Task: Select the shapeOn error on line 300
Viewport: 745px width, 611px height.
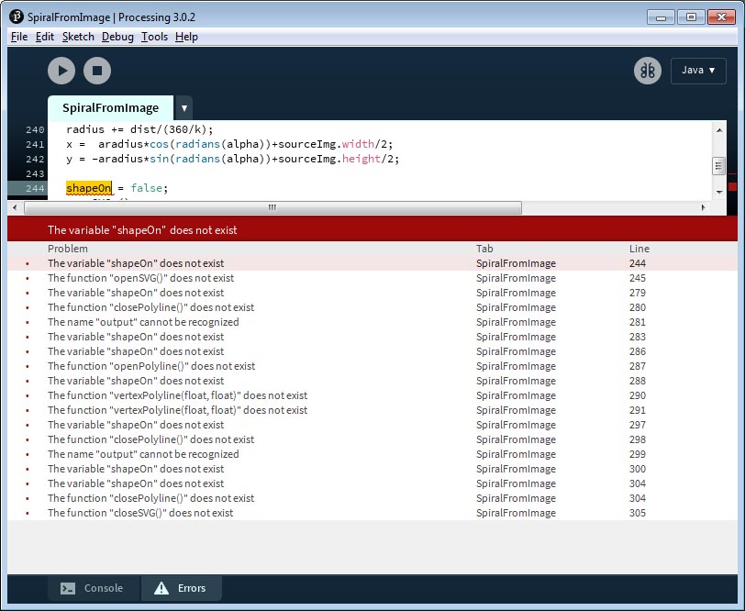Action: 372,470
